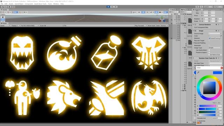Toggle Raycast Target checkbox
224x126 pixels.
click(x=209, y=41)
